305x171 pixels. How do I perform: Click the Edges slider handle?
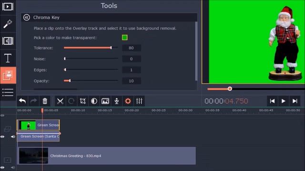pyautogui.click(x=65, y=70)
